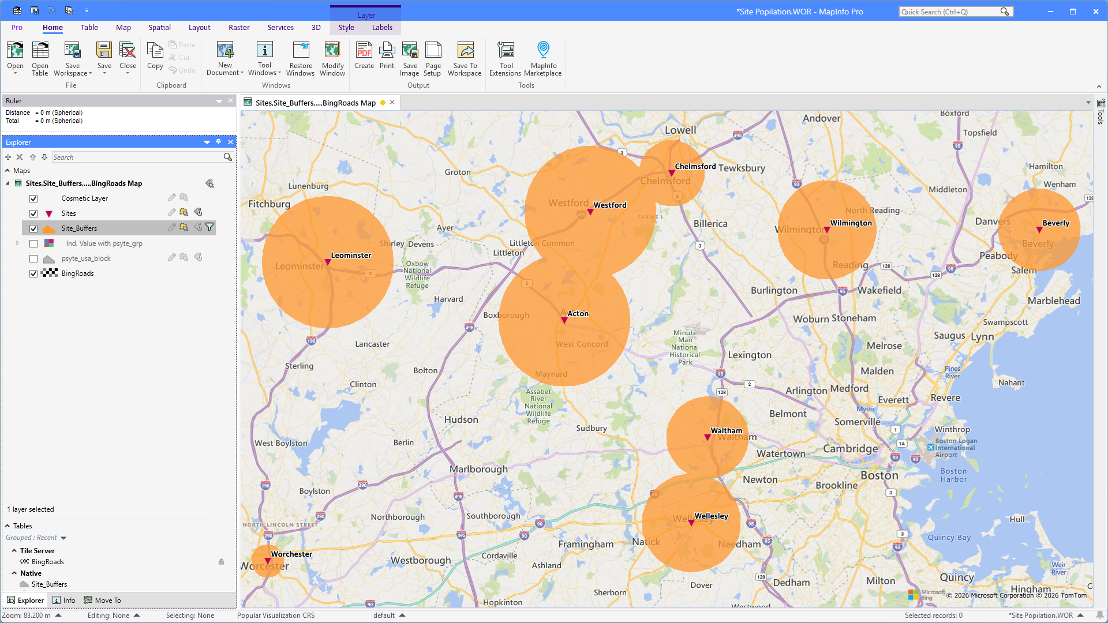
Task: Enable the psyte_usa_block layer checkbox
Action: pos(33,258)
